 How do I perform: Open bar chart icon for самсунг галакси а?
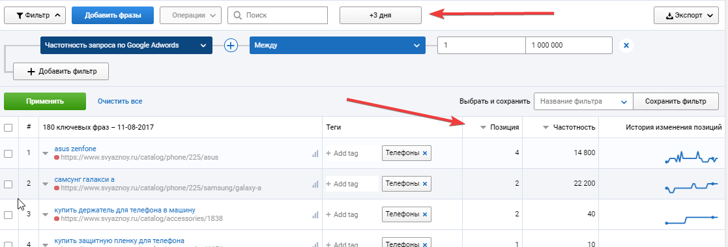point(315,184)
